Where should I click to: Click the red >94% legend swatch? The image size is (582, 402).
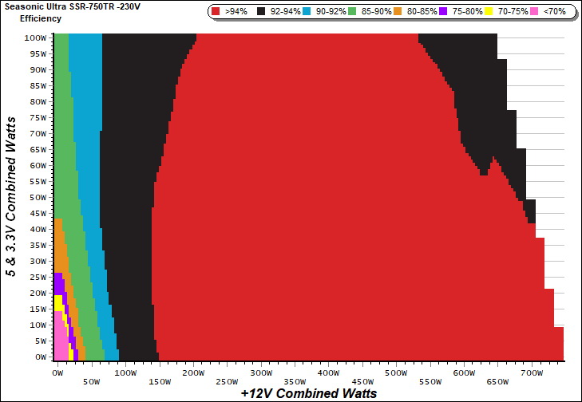[x=217, y=12]
